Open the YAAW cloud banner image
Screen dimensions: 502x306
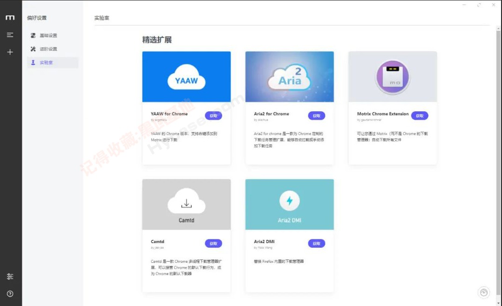(186, 77)
